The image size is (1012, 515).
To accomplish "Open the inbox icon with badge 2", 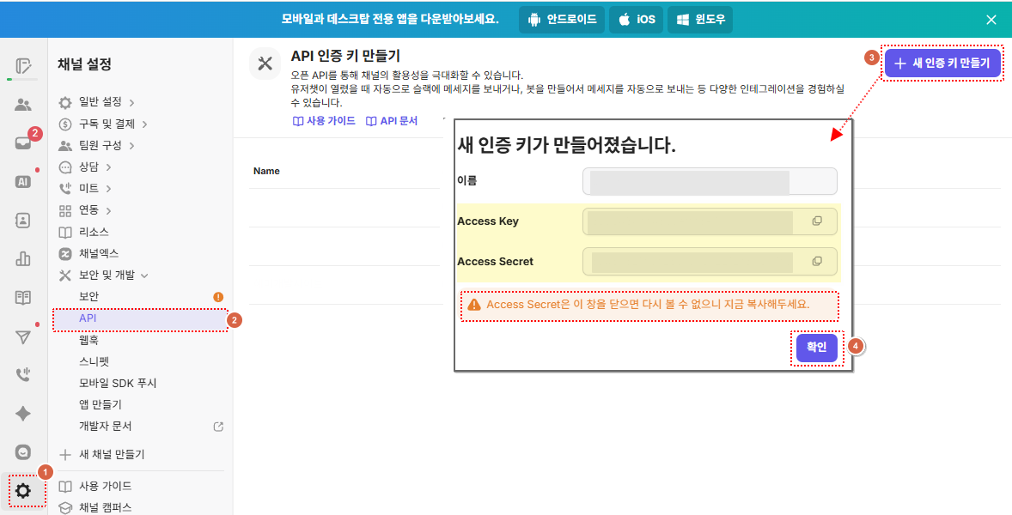I will point(23,143).
